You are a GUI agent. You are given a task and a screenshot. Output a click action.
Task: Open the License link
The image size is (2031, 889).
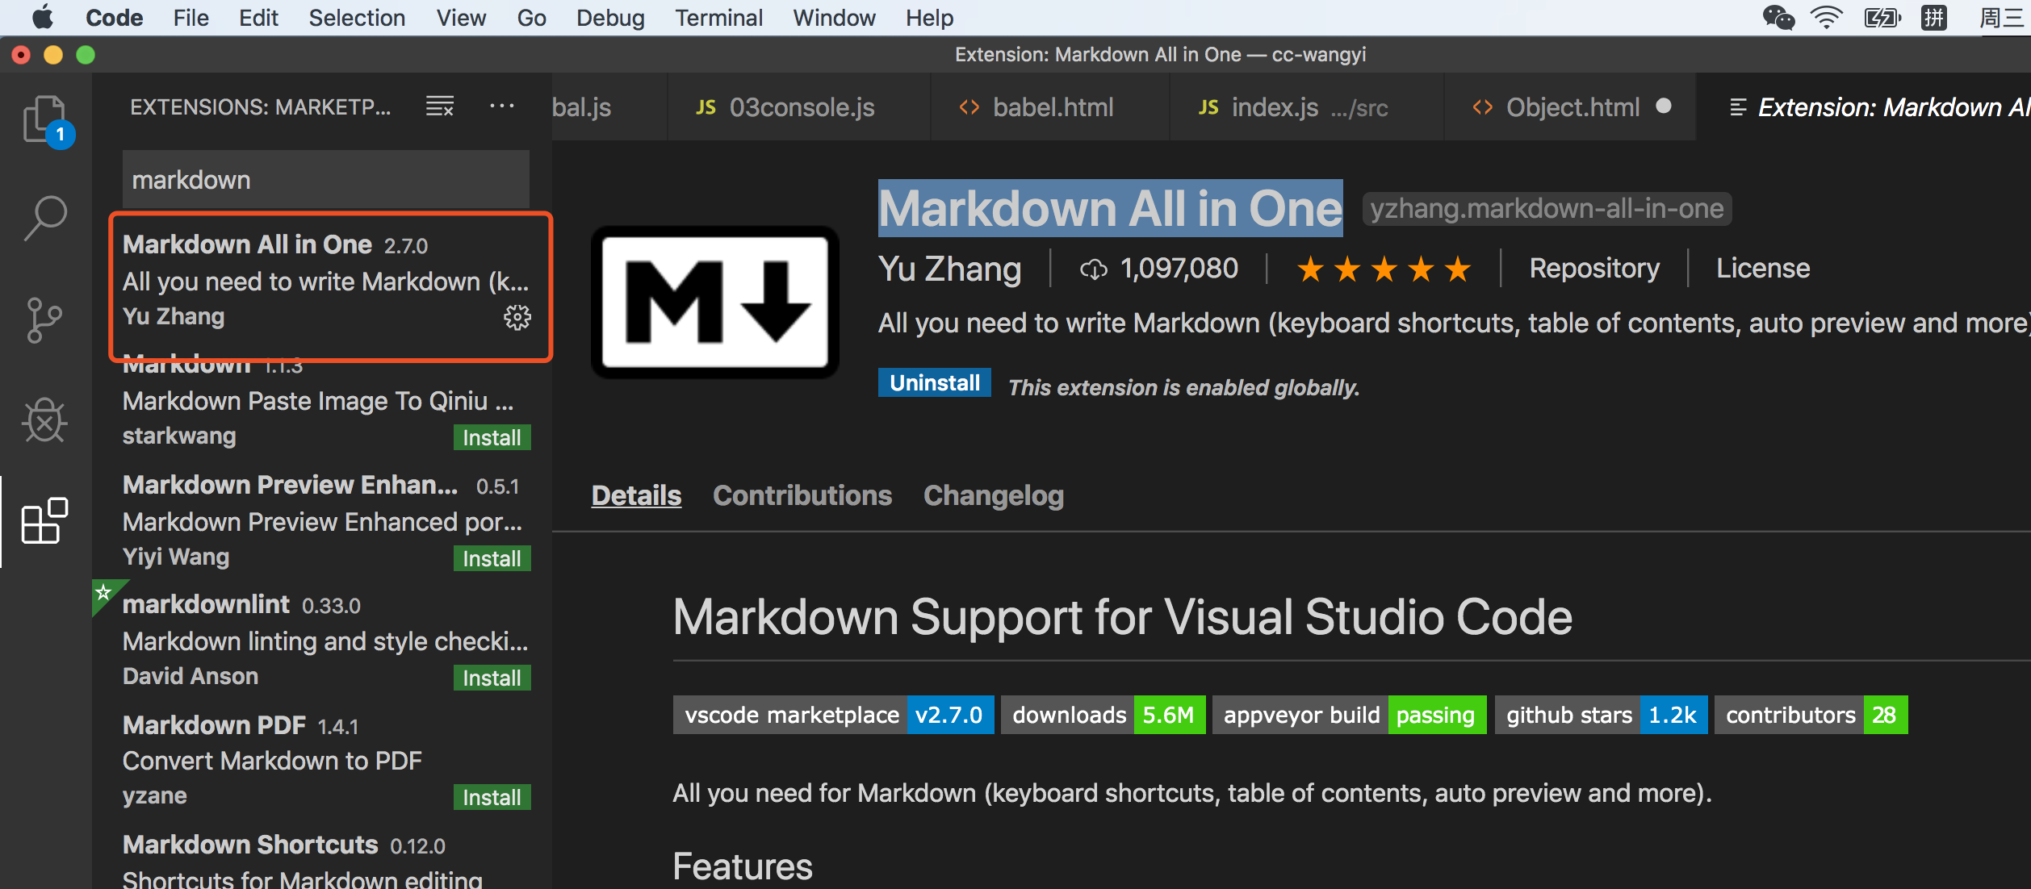(x=1761, y=267)
